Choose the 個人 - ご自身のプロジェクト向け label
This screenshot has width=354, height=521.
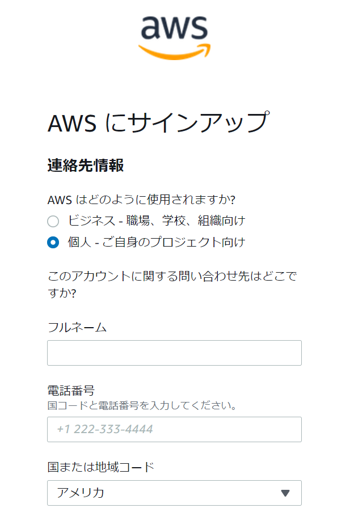157,242
